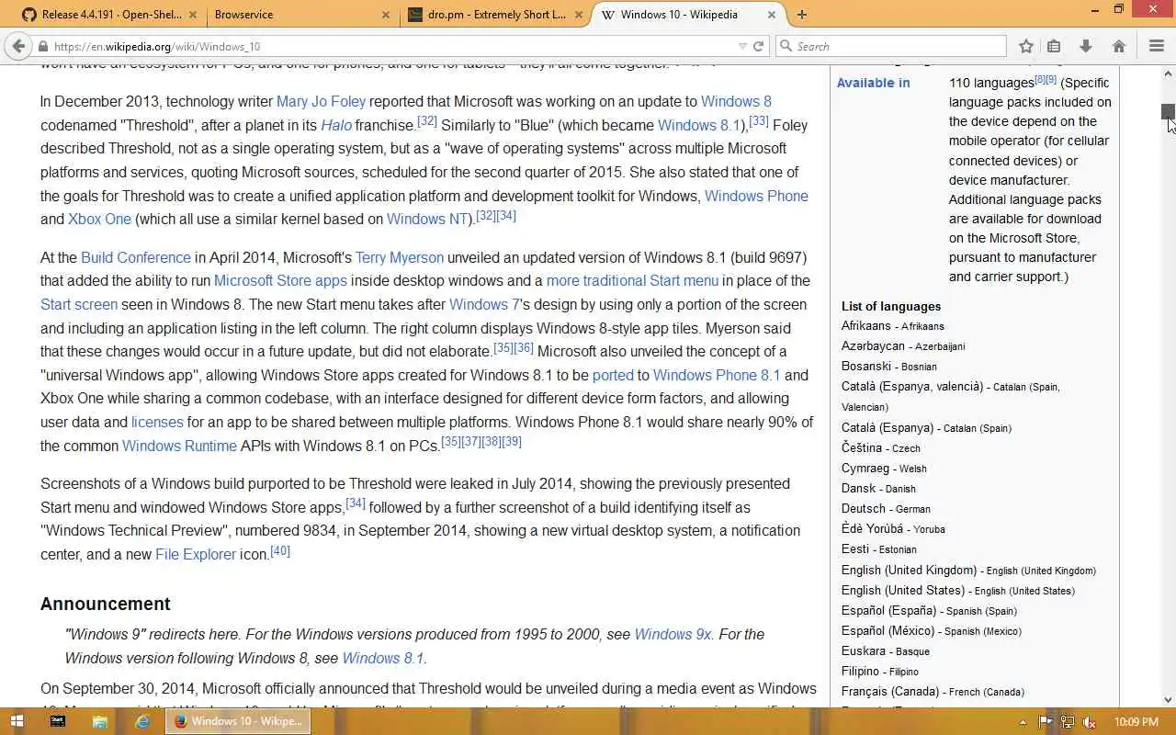The width and height of the screenshot is (1176, 735).
Task: Switch to the dro.pm Extremely Short tab
Action: pyautogui.click(x=496, y=15)
